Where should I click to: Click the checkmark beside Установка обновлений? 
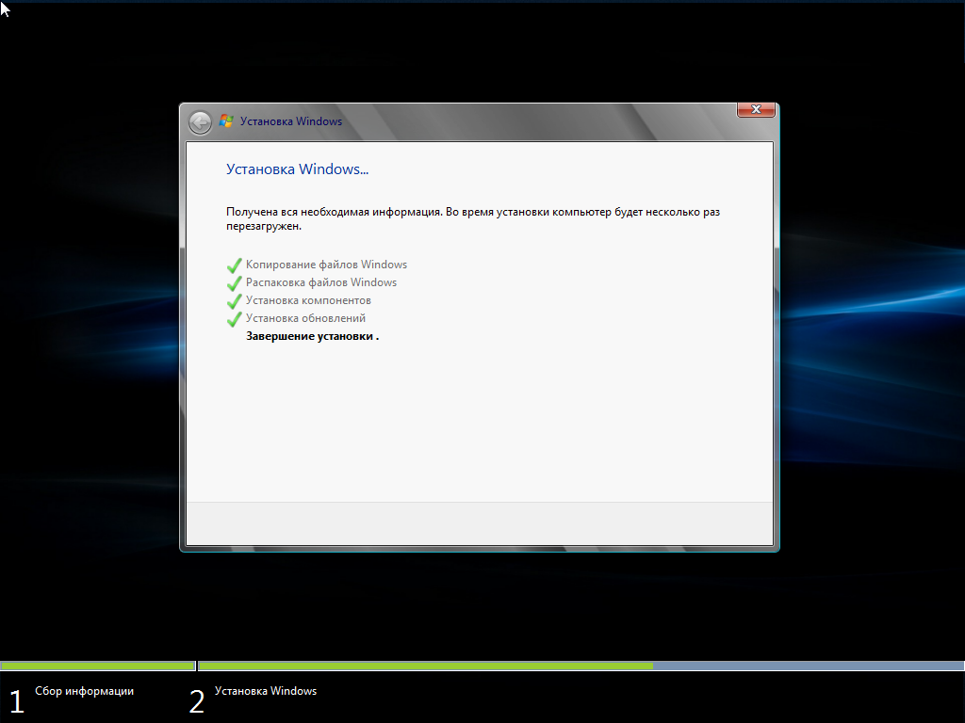[x=235, y=318]
